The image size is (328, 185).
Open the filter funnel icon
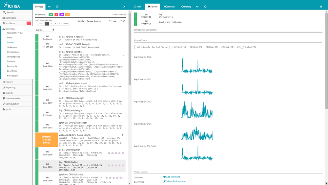click(54, 30)
